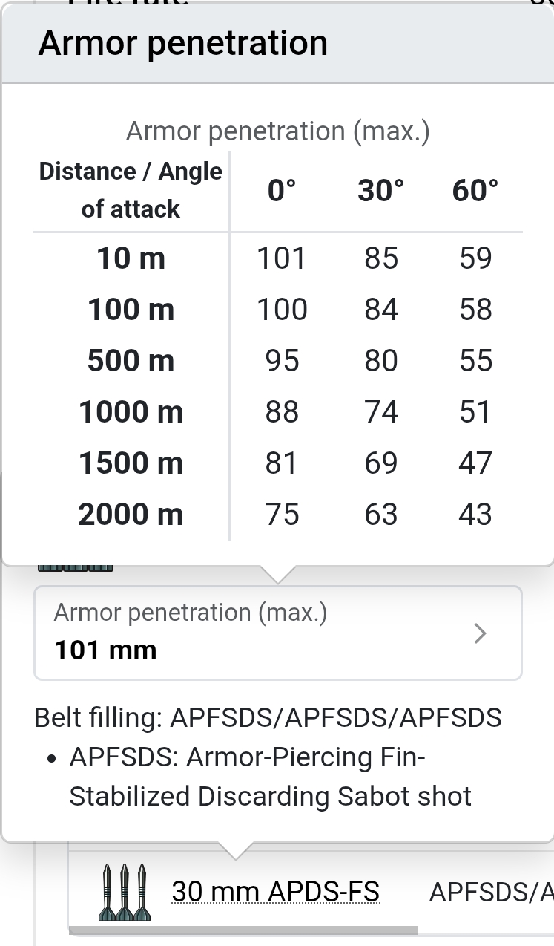The image size is (554, 946).
Task: Select the 10 m distance row label
Action: pyautogui.click(x=131, y=258)
